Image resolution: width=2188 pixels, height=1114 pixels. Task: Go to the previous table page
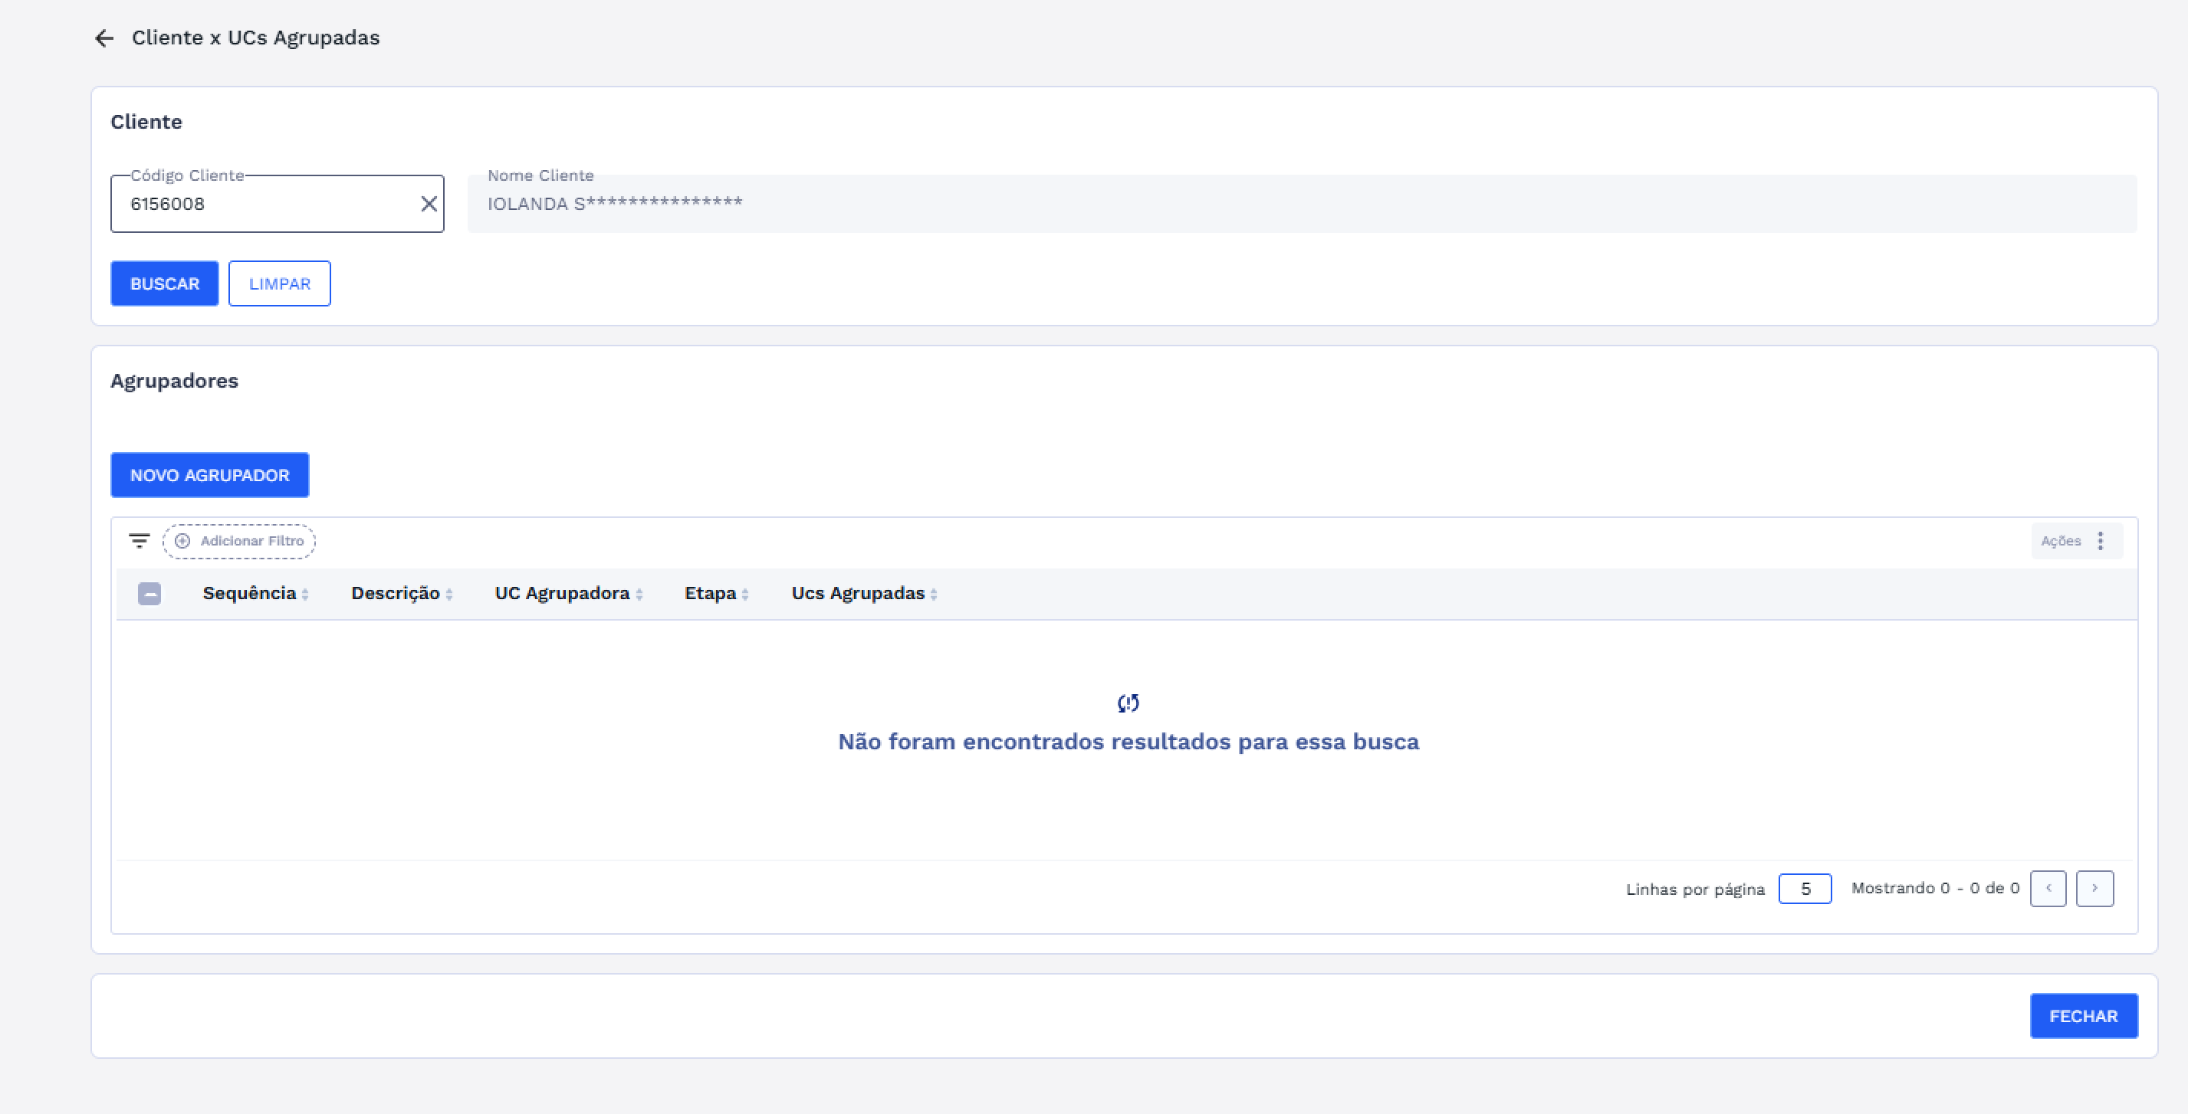(2048, 888)
